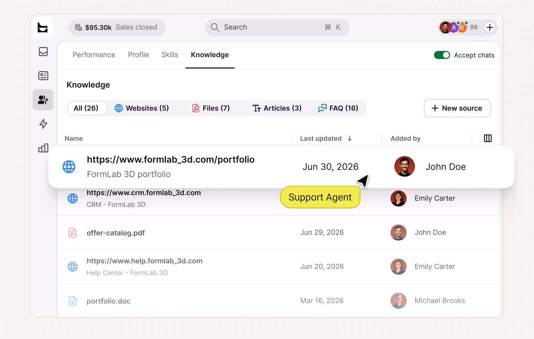Screen dimensions: 534x339
Task: Open the $95.30k Sales closed pill
Action: click(117, 27)
